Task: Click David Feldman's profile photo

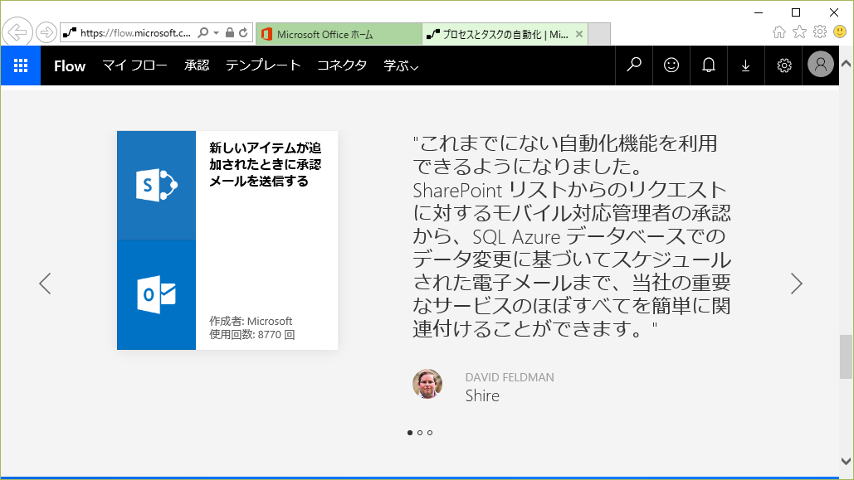Action: tap(427, 384)
